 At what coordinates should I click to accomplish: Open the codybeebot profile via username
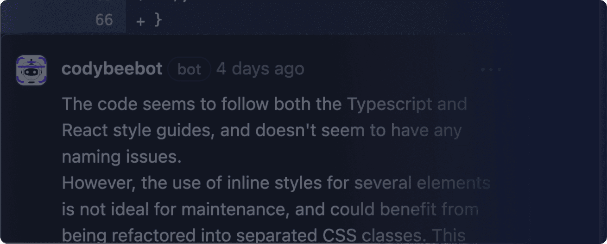112,69
